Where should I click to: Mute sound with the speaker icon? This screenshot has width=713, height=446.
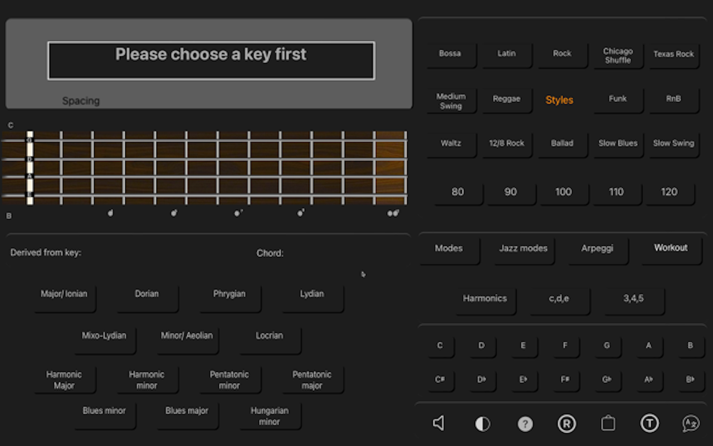coord(439,424)
